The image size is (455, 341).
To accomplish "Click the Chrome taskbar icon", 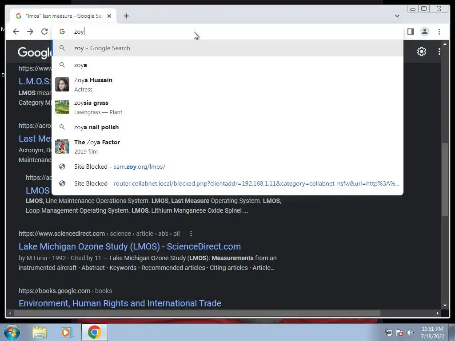I will pyautogui.click(x=95, y=332).
